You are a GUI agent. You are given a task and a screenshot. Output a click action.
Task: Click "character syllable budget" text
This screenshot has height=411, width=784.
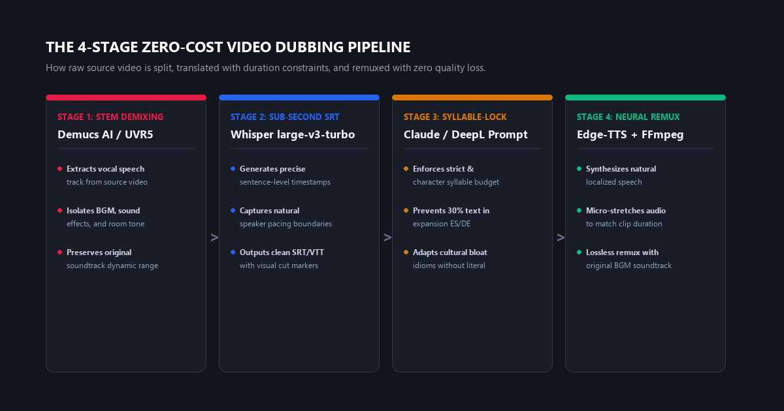456,182
